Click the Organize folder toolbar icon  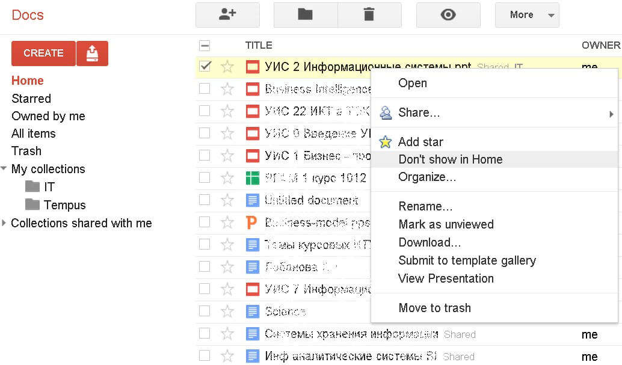[306, 15]
